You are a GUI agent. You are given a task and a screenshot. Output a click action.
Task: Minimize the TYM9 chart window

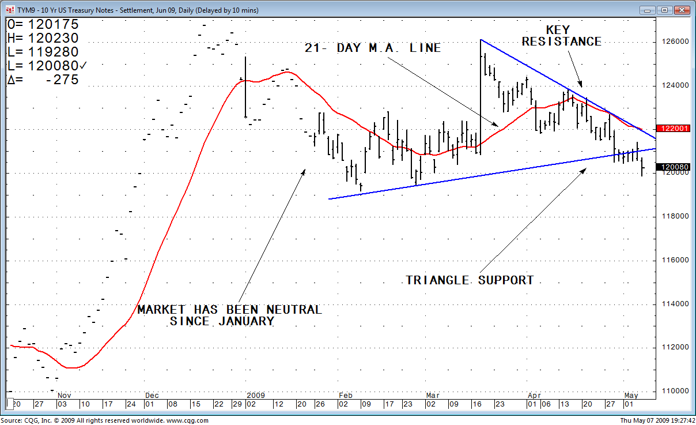[x=647, y=10]
